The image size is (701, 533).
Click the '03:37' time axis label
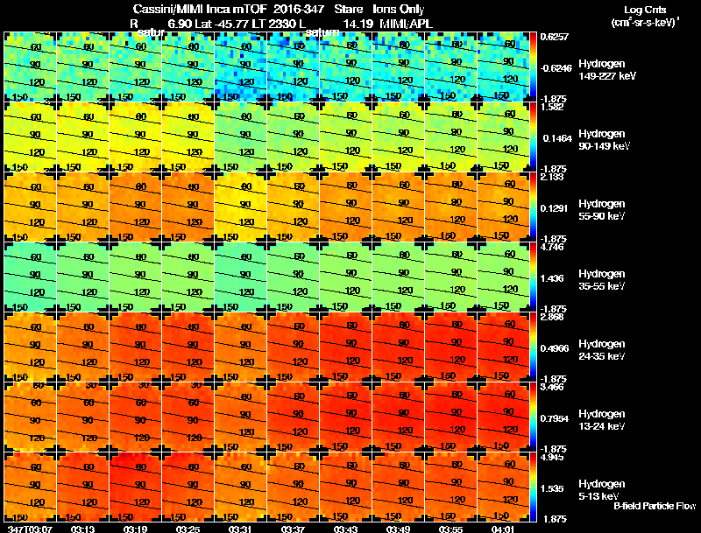point(294,529)
